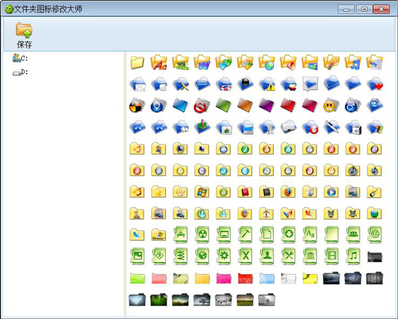Select the C: drive in the tree
Image resolution: width=398 pixels, height=319 pixels.
click(21, 58)
